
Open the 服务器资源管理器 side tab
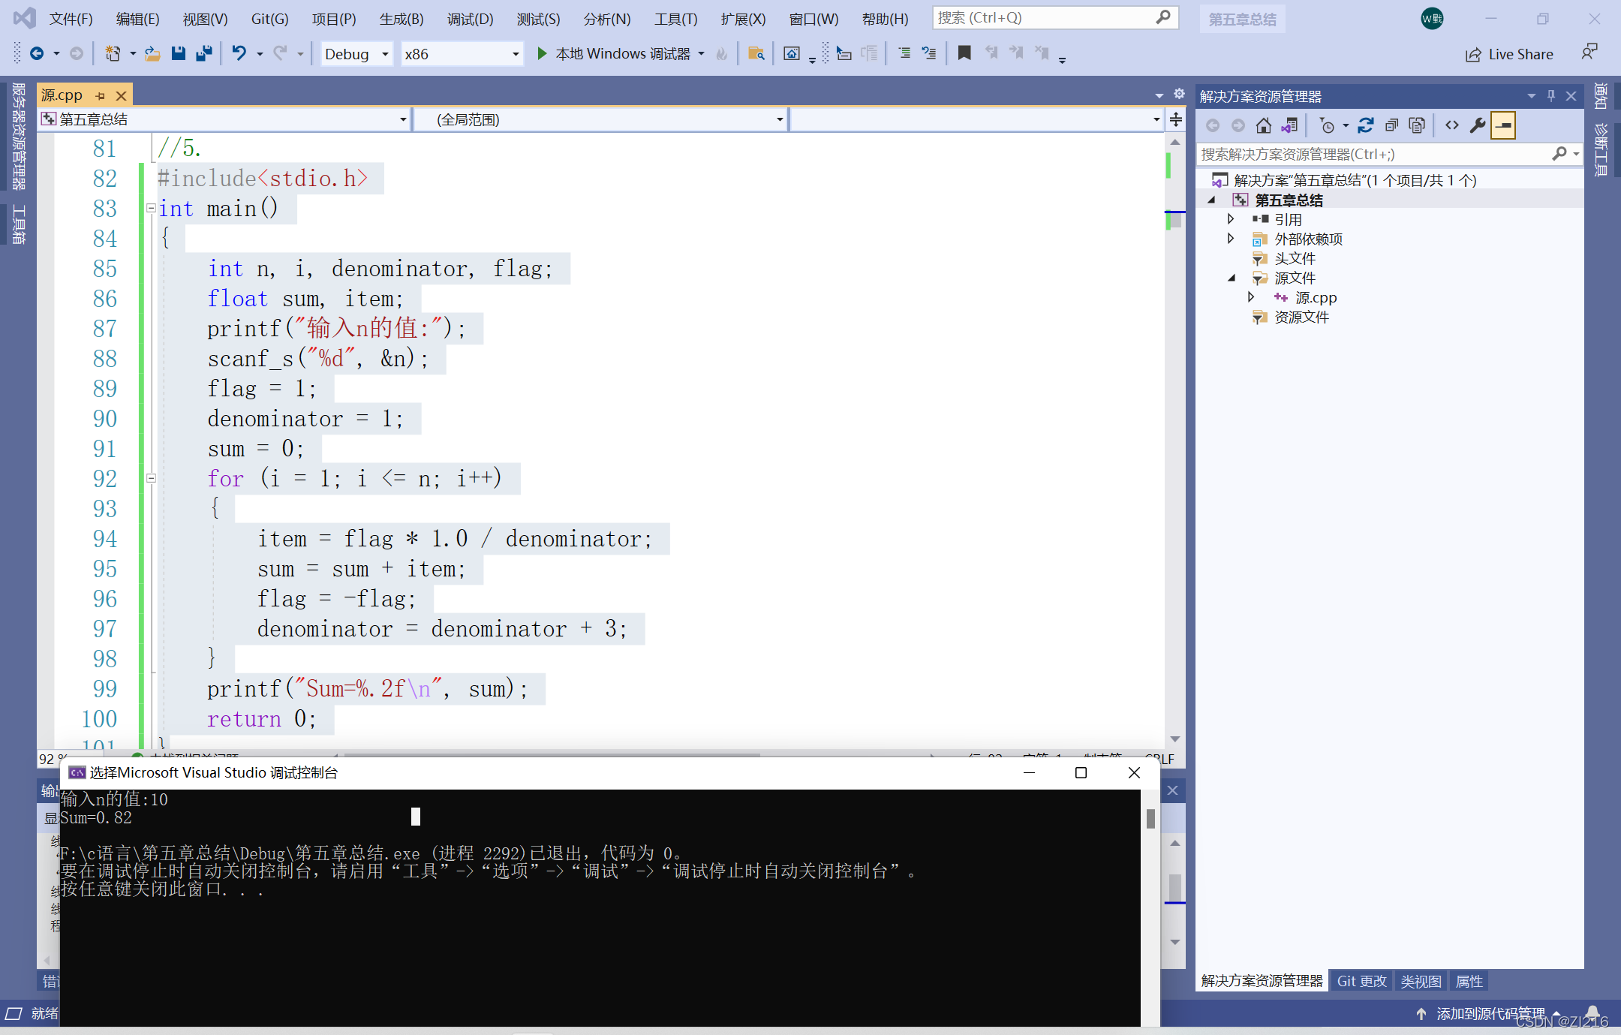click(x=19, y=136)
